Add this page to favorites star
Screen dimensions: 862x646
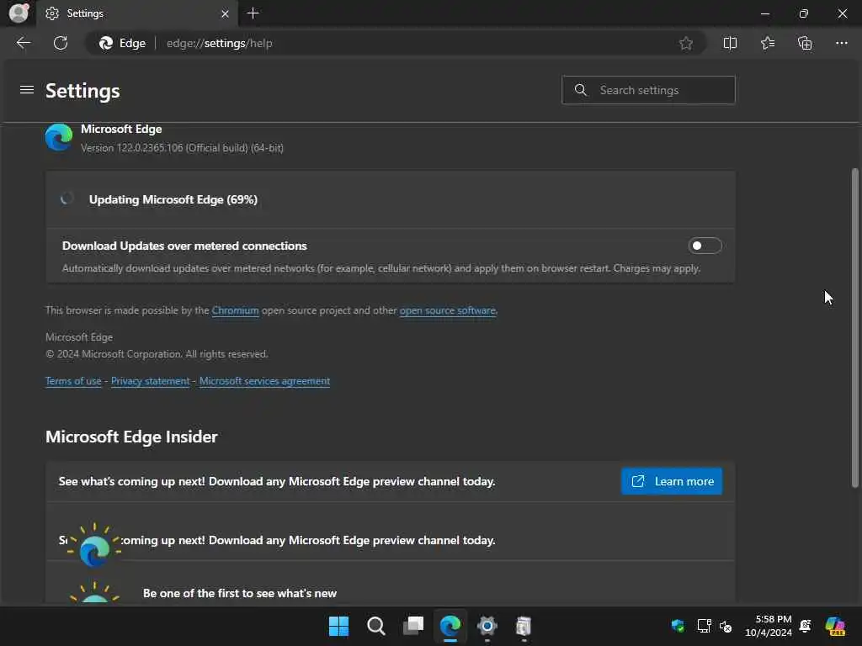pos(685,43)
